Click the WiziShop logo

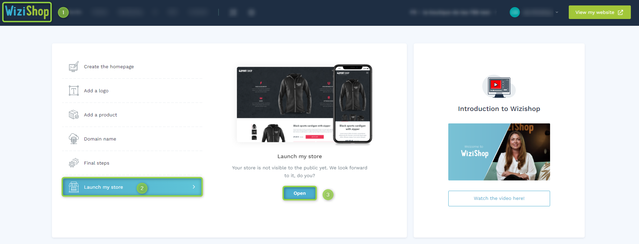pyautogui.click(x=27, y=12)
